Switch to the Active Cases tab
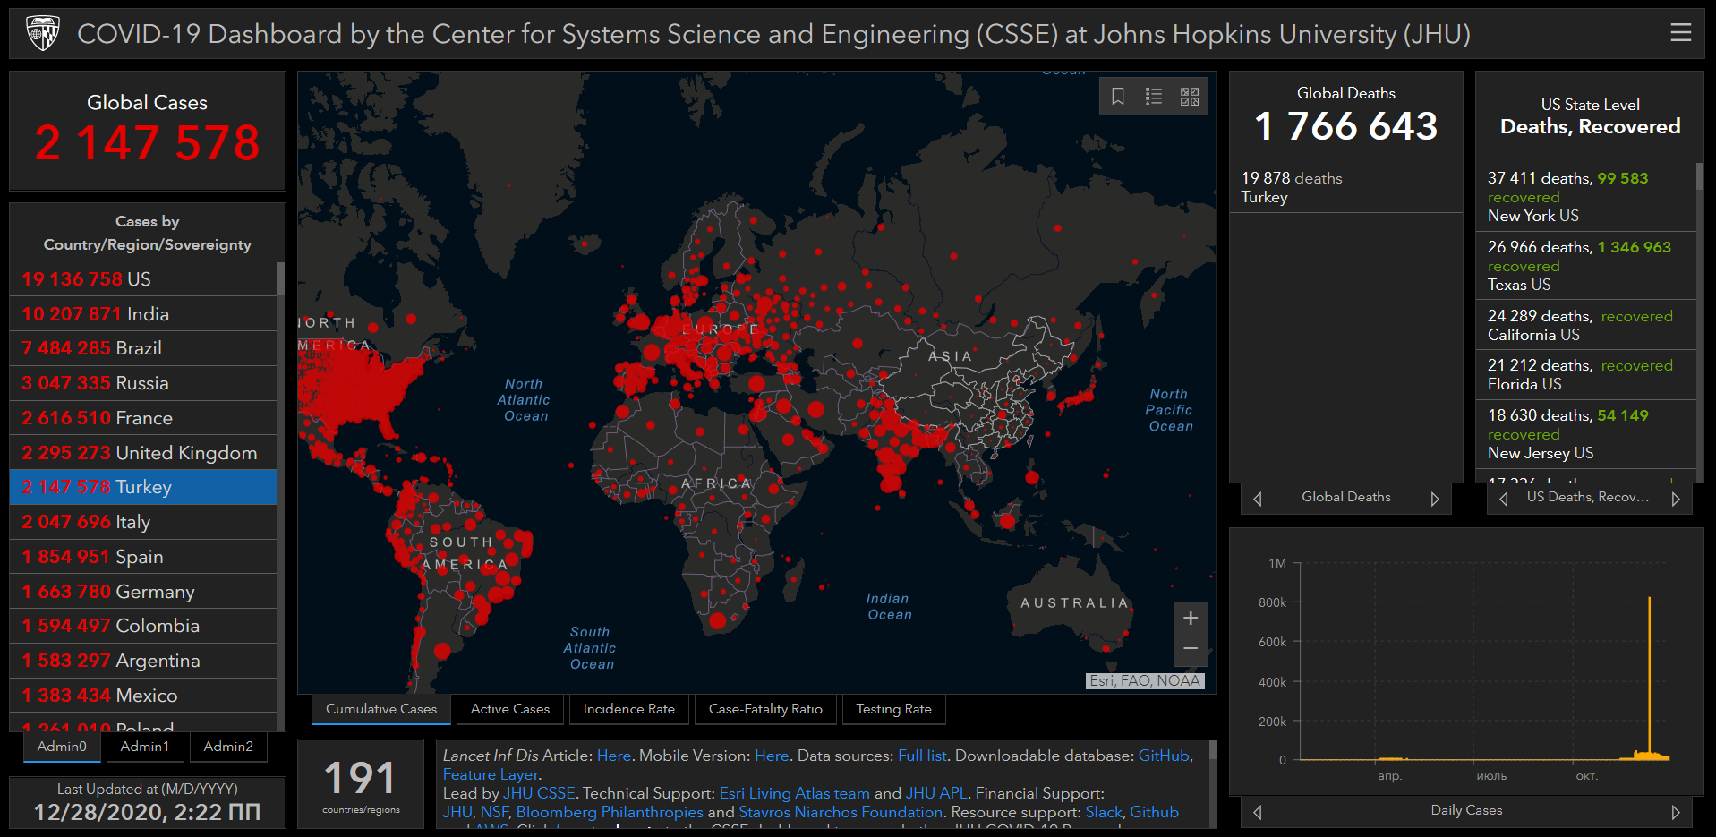The image size is (1716, 837). pyautogui.click(x=510, y=709)
